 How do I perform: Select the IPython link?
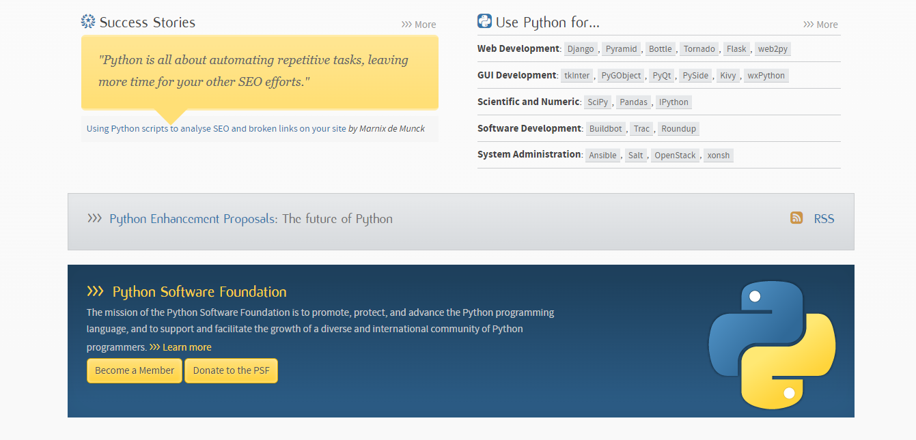pyautogui.click(x=674, y=102)
